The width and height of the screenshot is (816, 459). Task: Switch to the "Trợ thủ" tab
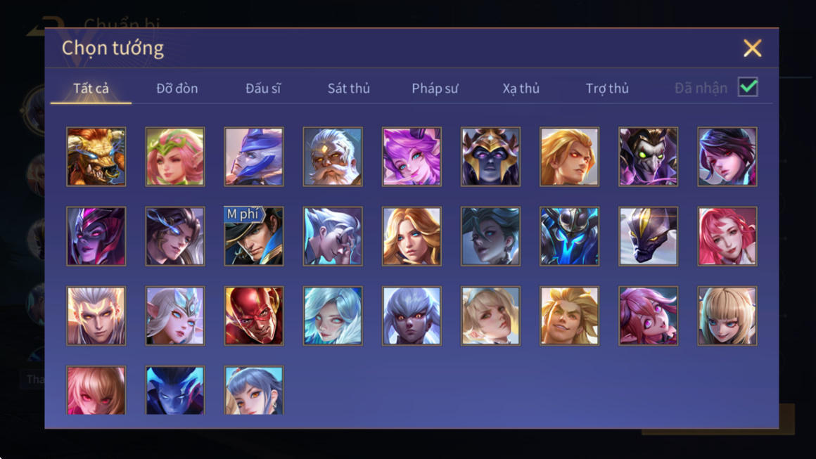[x=607, y=89]
